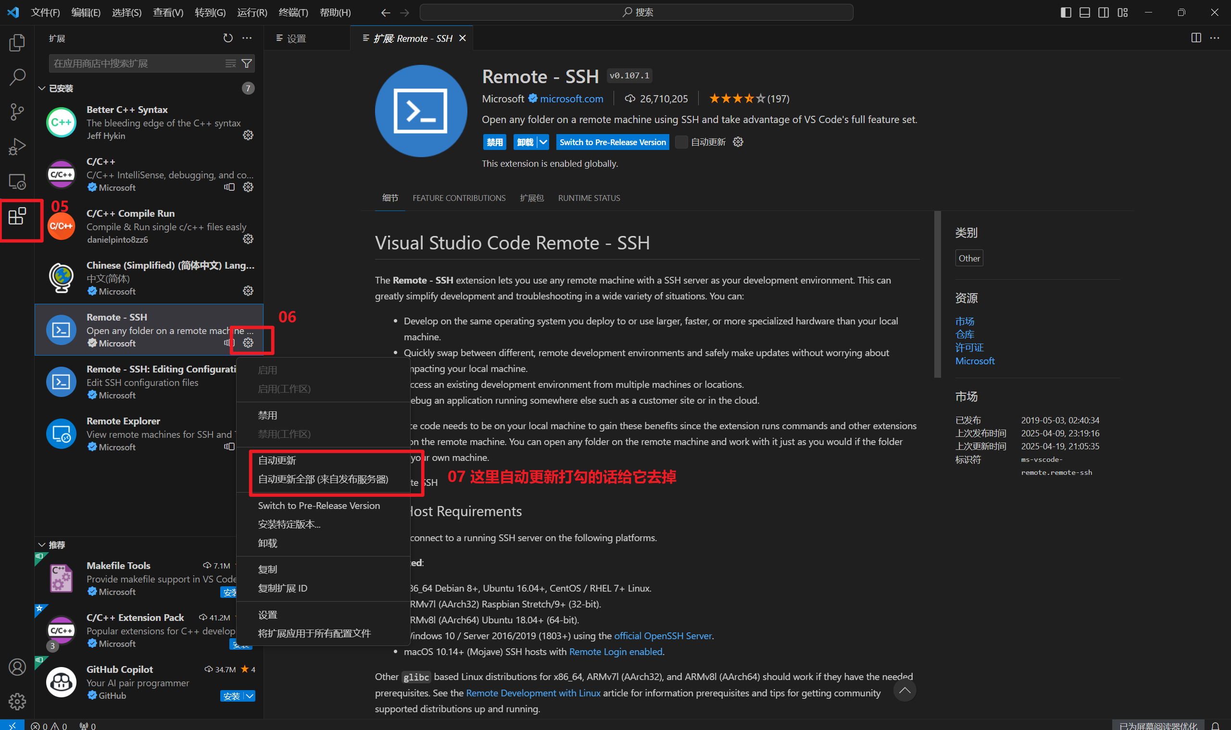Click the refresh extensions icon
The width and height of the screenshot is (1231, 730).
pos(228,38)
